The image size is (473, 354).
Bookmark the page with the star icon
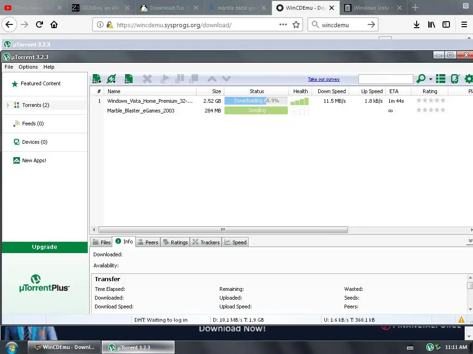pos(296,25)
